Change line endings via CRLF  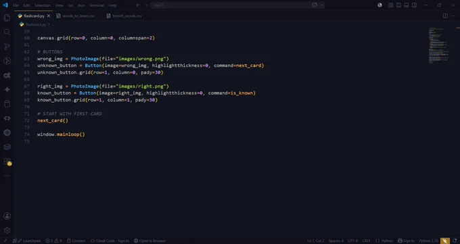[367, 241]
